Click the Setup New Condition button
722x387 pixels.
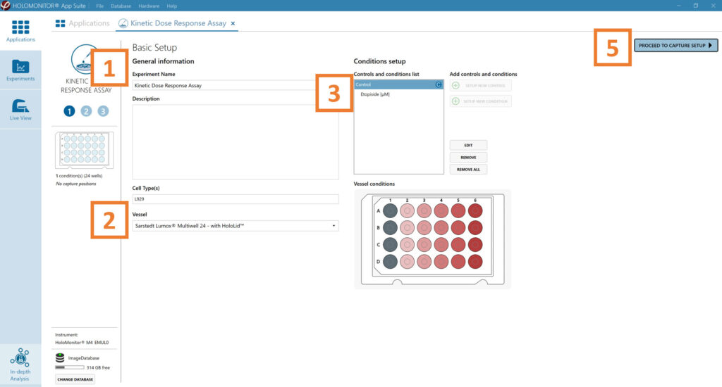coord(480,101)
